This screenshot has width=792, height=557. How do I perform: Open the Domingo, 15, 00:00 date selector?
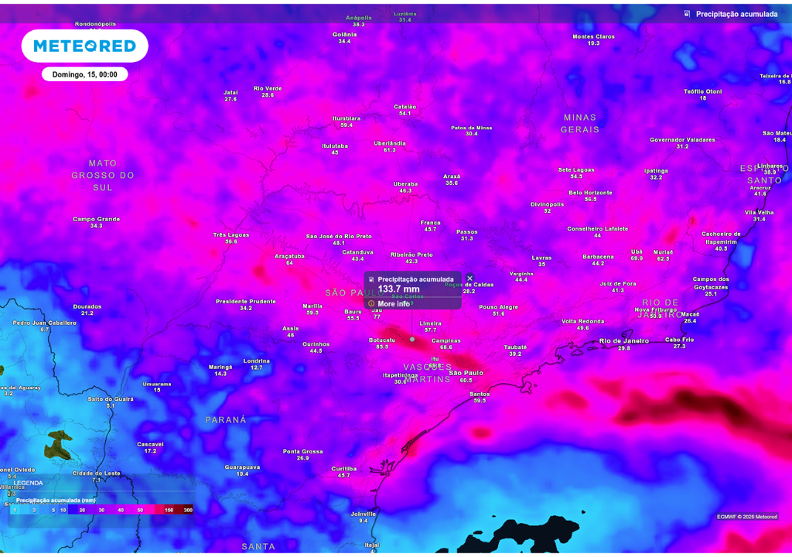[x=84, y=74]
